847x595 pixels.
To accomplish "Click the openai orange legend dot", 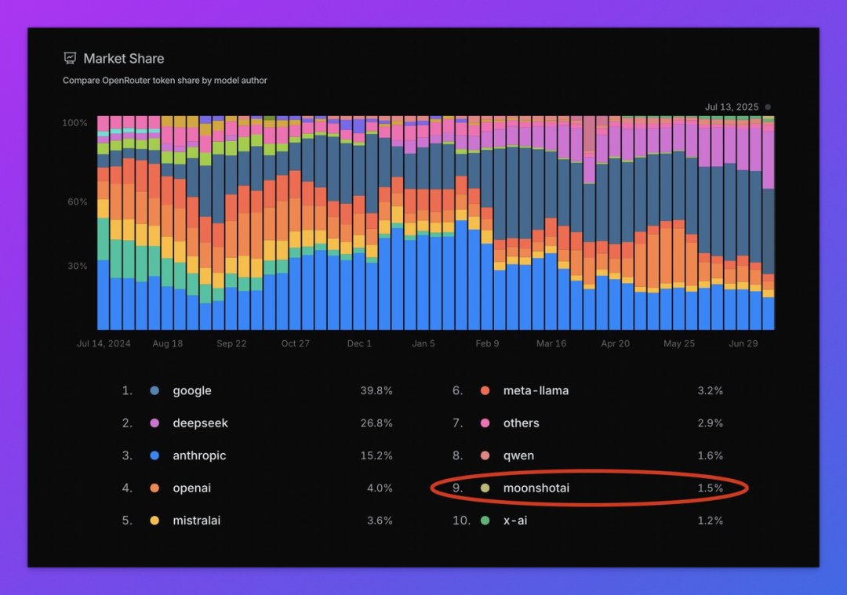I will point(154,488).
